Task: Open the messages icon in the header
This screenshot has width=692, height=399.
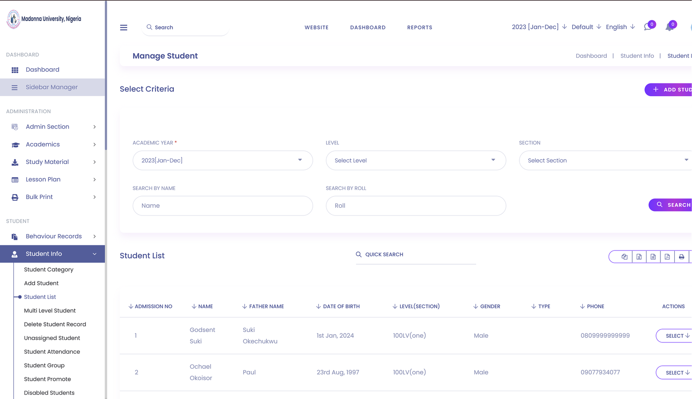Action: pyautogui.click(x=648, y=27)
